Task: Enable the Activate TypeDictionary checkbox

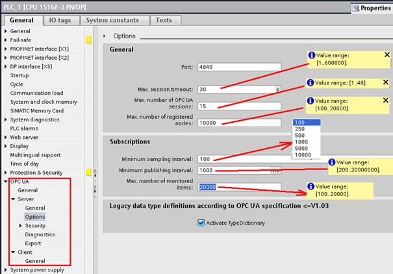Action: [x=201, y=222]
